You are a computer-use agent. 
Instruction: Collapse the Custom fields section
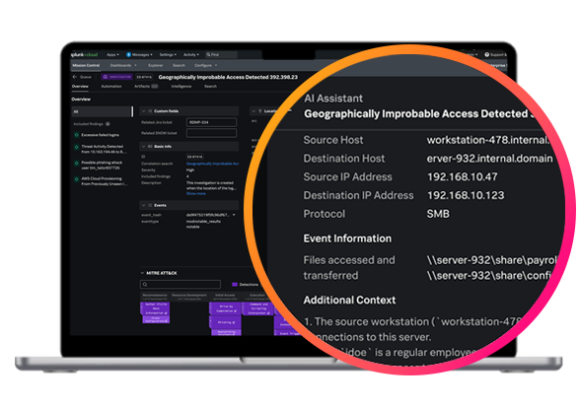144,111
